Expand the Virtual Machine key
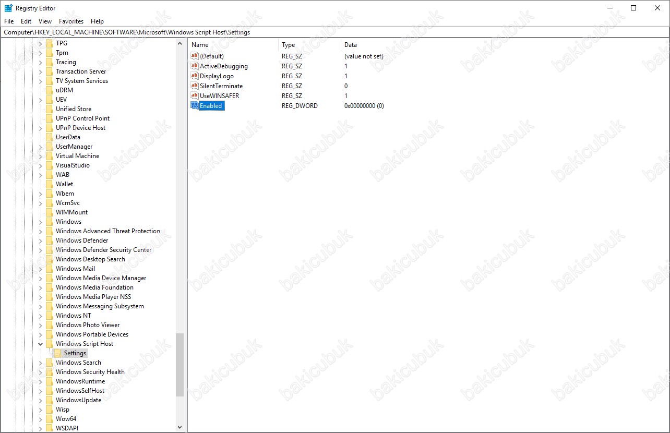The image size is (670, 433). tap(41, 156)
